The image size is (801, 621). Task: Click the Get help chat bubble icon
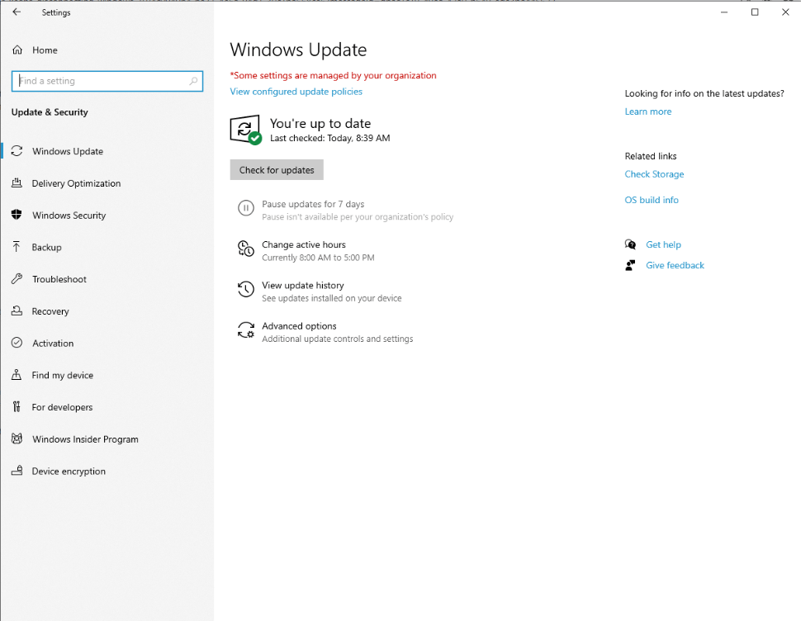[630, 244]
